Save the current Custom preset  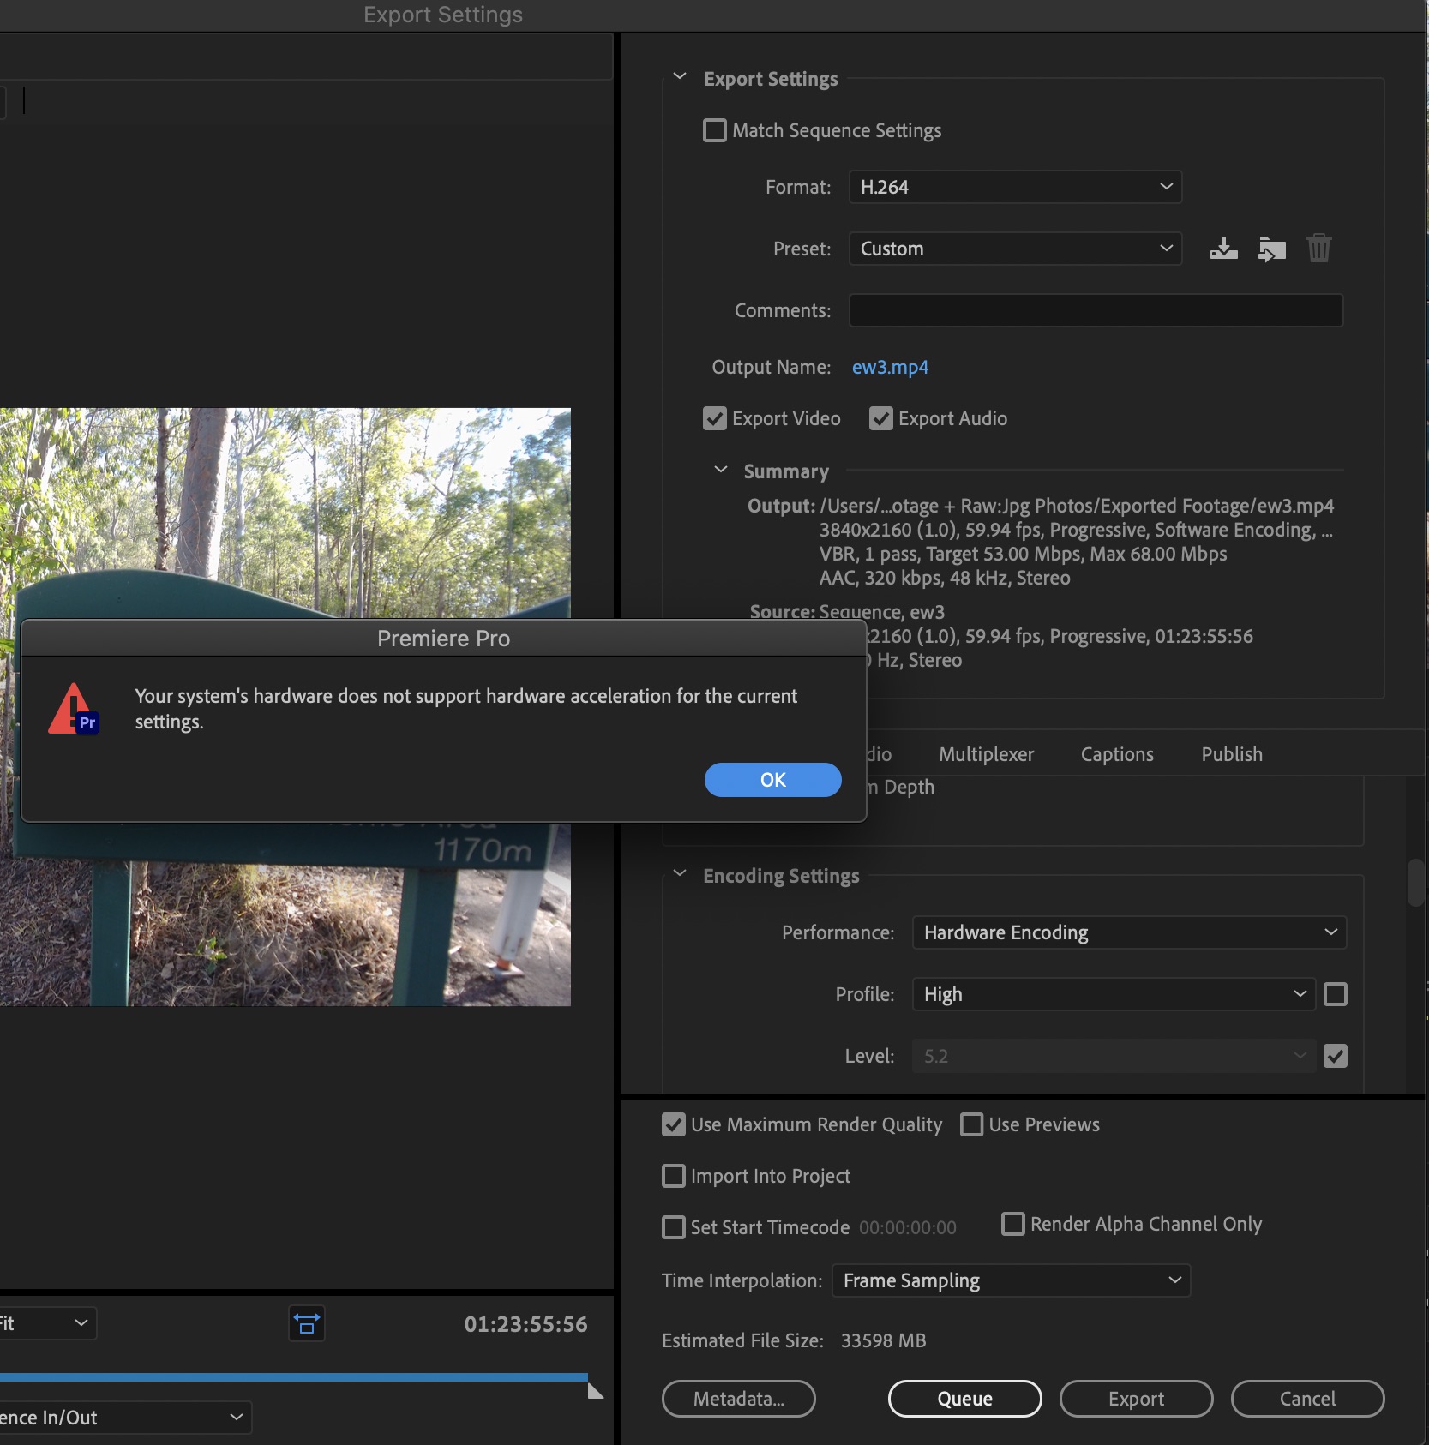coord(1223,249)
